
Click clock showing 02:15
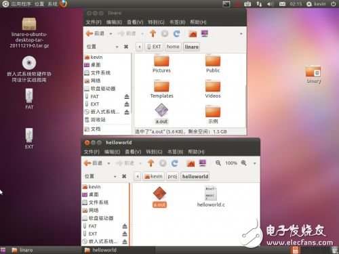click(296, 4)
